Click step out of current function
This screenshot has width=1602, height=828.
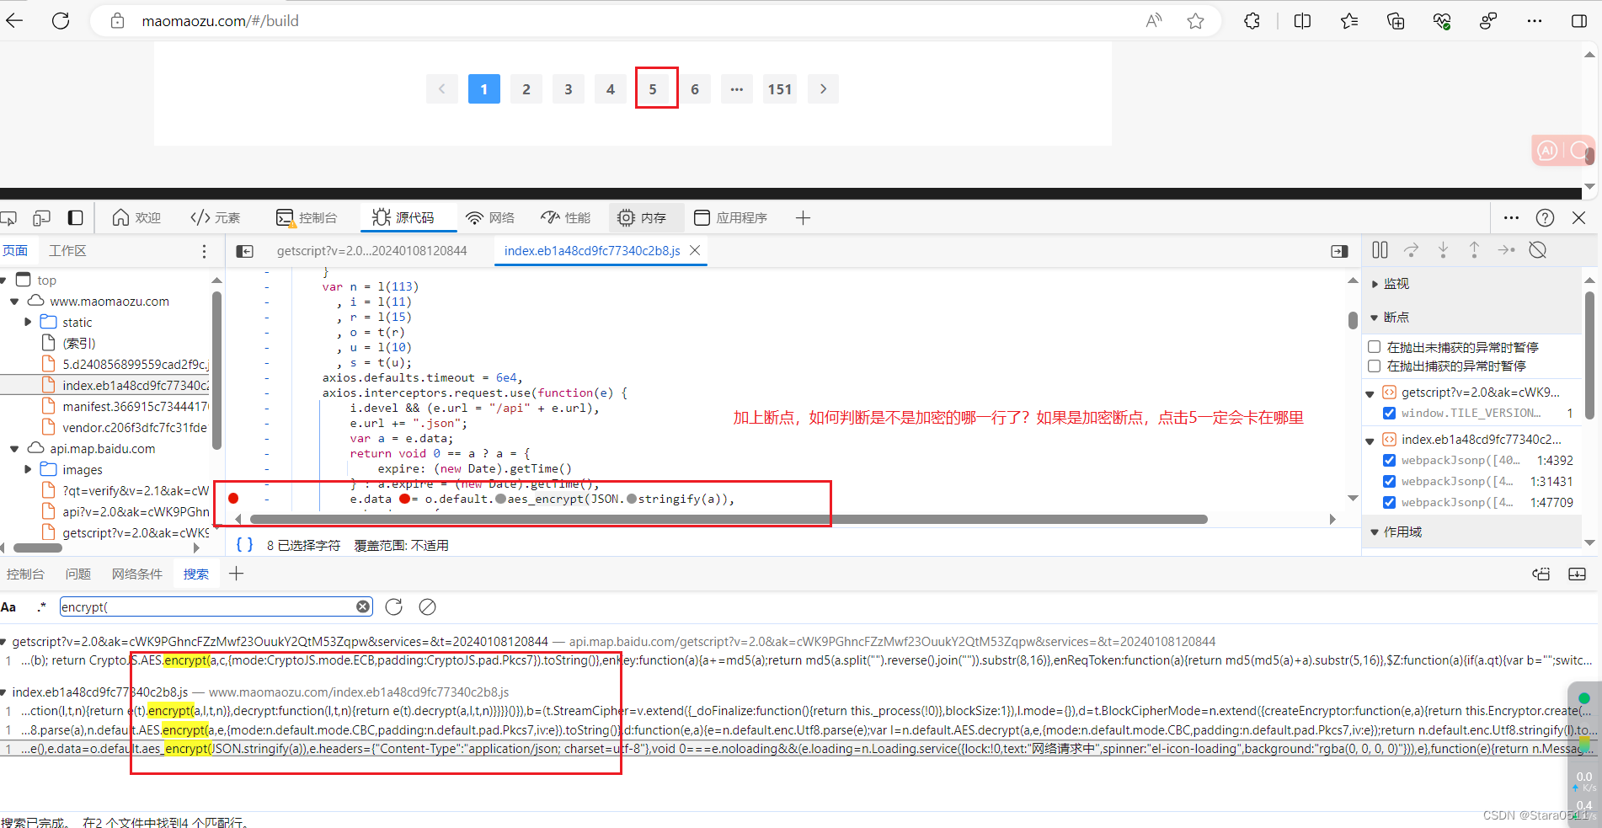pos(1474,250)
